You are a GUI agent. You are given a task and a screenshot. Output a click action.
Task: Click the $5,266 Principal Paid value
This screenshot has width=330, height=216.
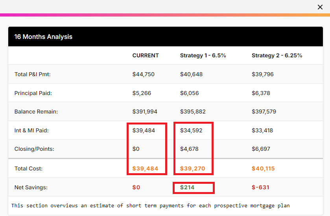point(142,93)
